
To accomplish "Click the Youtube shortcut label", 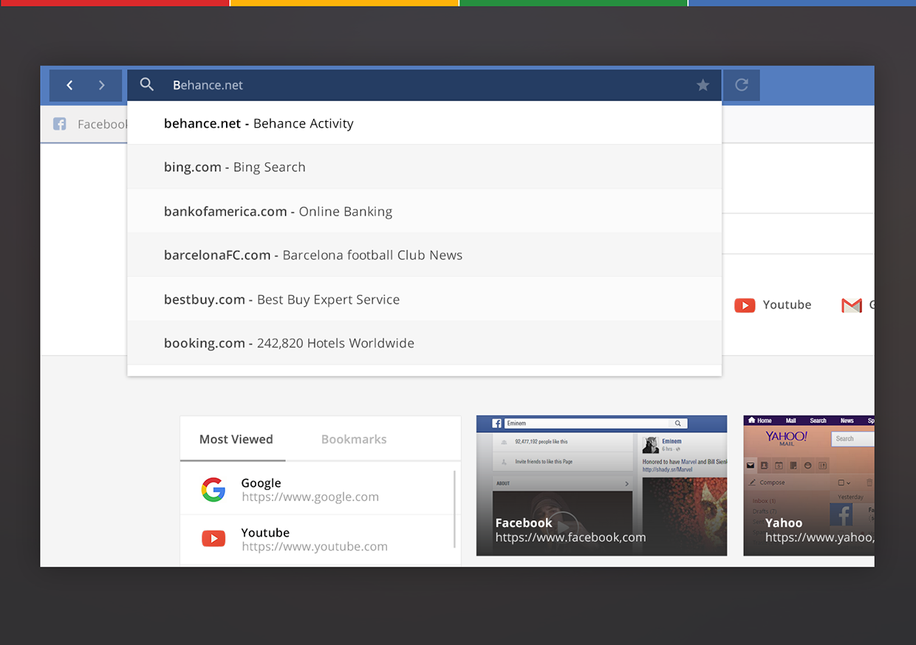I will point(787,305).
